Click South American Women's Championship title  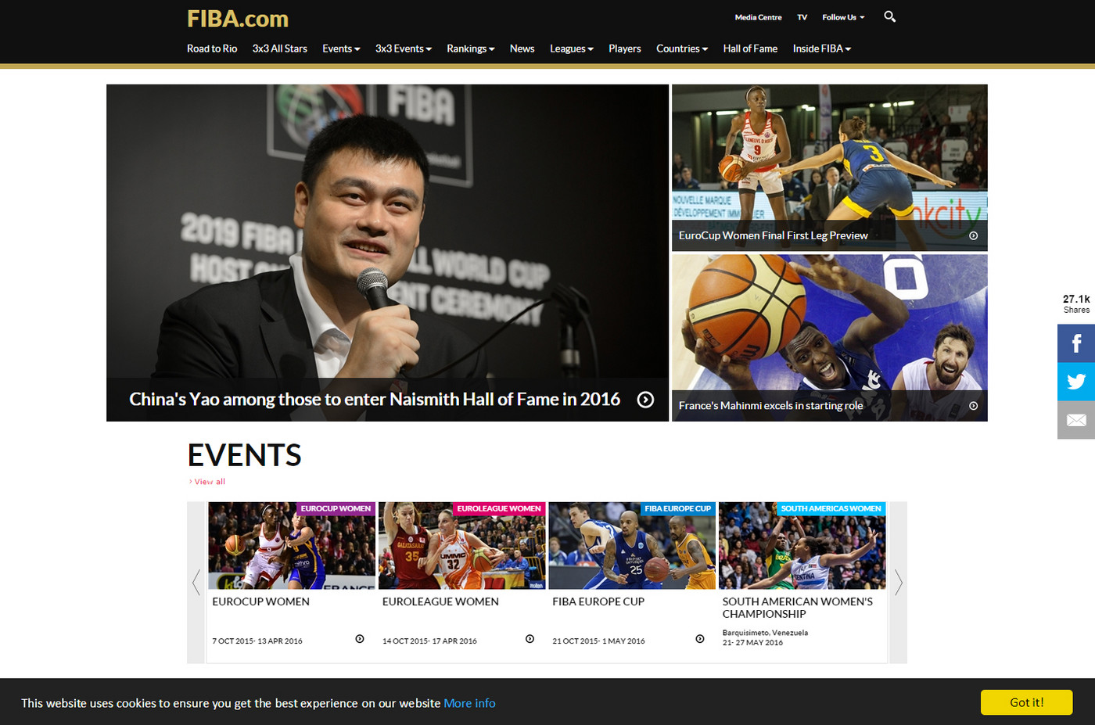tap(798, 608)
